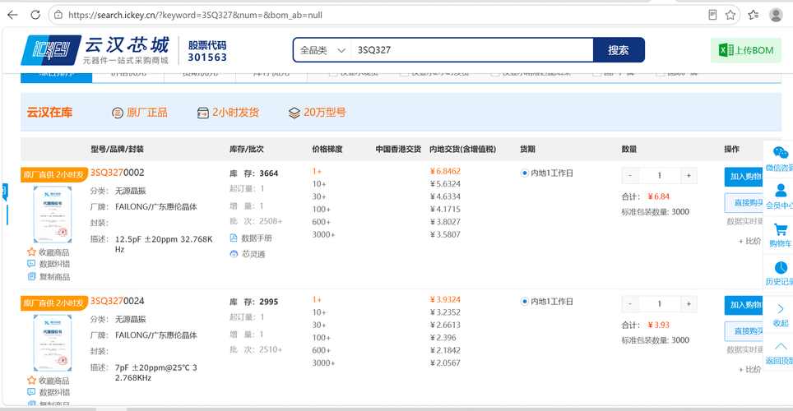The width and height of the screenshot is (793, 411).
Task: Copy product 复制商品 for 3SQ3270002
Action: (49, 276)
